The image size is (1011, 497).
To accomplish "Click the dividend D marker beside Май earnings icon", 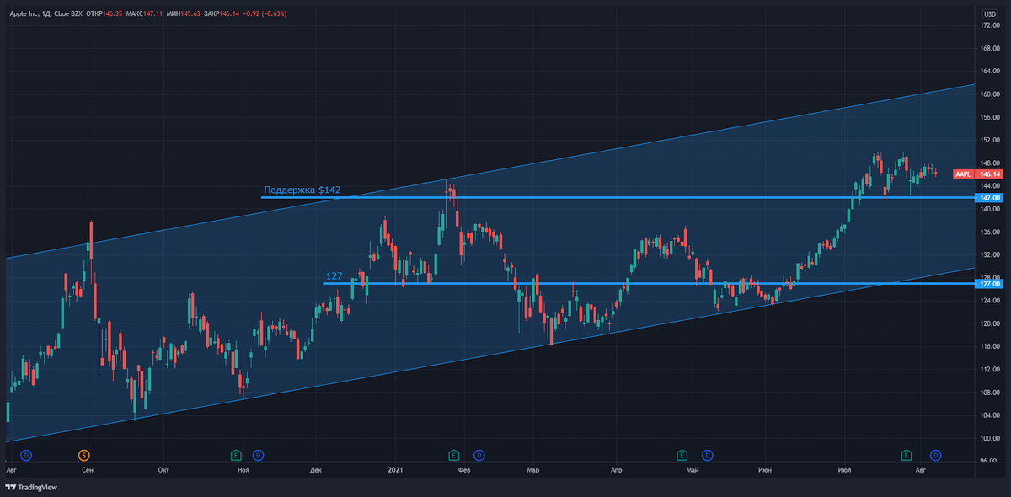I will [x=706, y=455].
